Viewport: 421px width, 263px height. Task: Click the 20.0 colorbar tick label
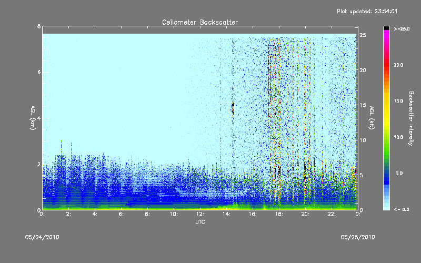click(x=398, y=65)
